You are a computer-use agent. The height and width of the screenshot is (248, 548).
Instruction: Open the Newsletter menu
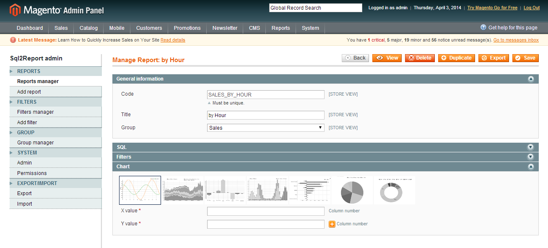(225, 28)
